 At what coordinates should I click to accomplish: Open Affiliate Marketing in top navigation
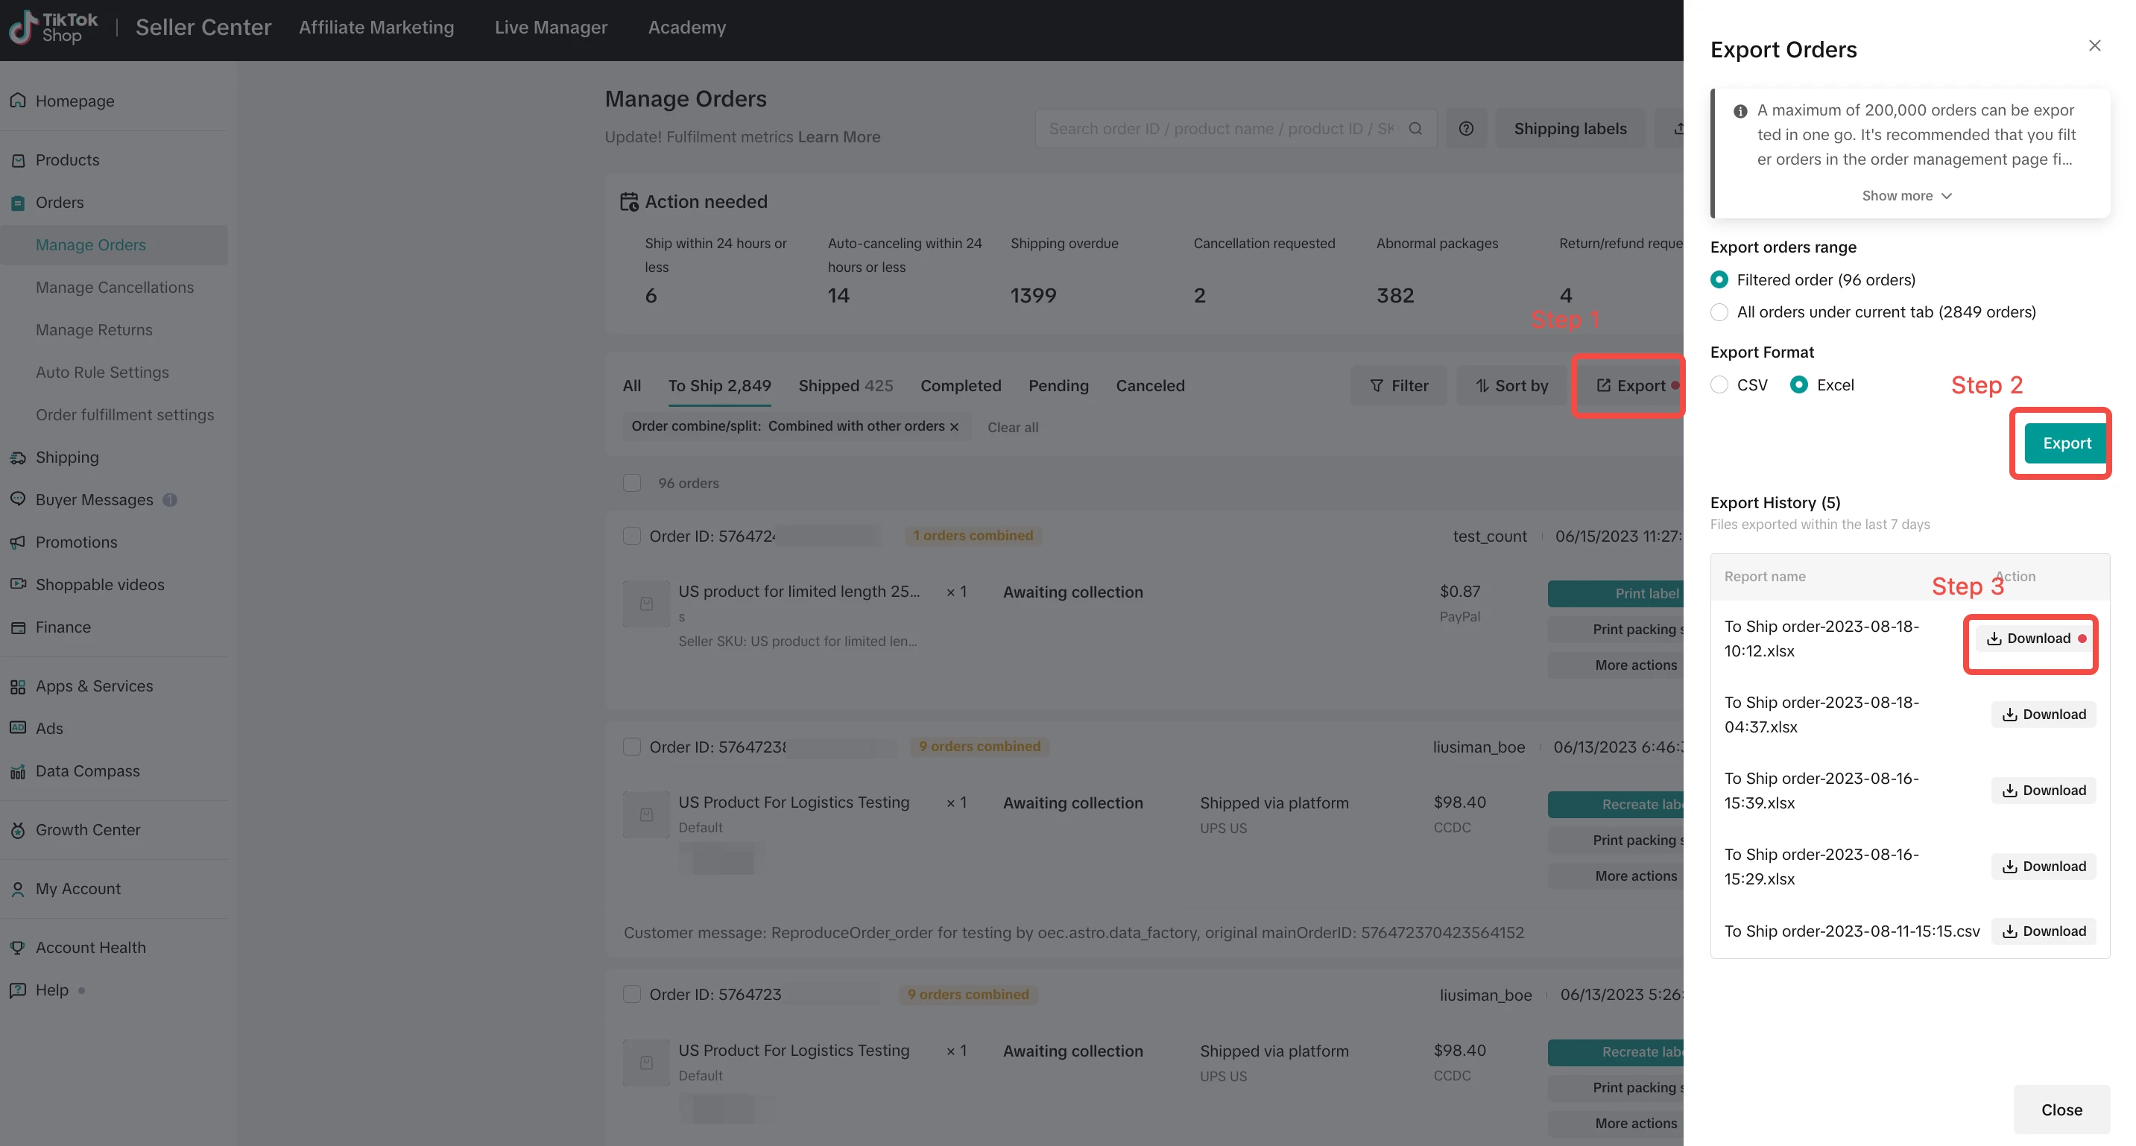pos(376,28)
